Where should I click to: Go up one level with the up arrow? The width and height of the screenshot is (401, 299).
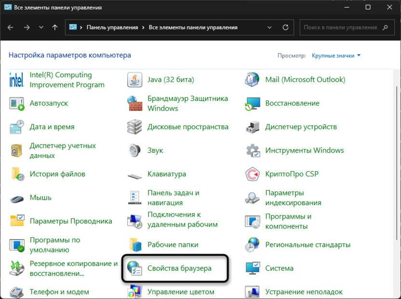tap(55, 27)
